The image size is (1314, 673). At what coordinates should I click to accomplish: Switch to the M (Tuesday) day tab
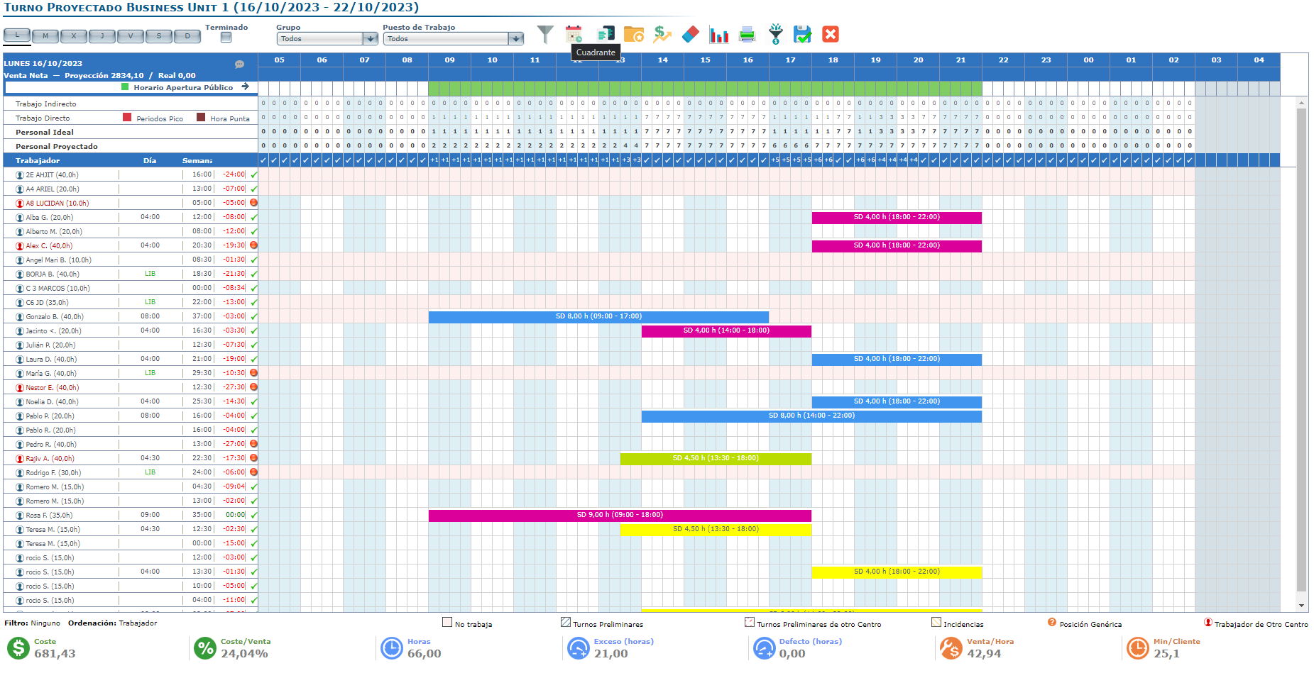[x=45, y=36]
